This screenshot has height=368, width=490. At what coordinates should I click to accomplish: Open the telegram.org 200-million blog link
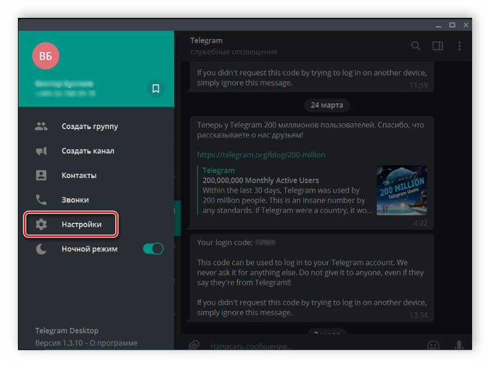pos(261,155)
